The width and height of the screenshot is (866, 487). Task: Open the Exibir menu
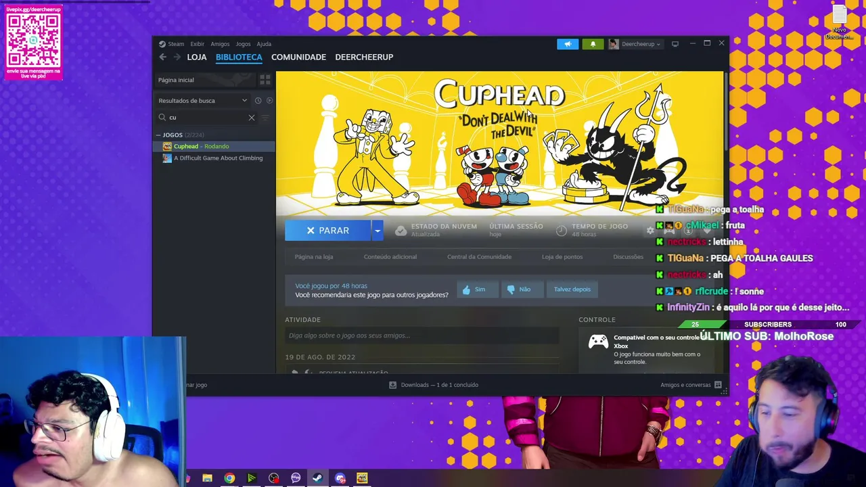197,44
